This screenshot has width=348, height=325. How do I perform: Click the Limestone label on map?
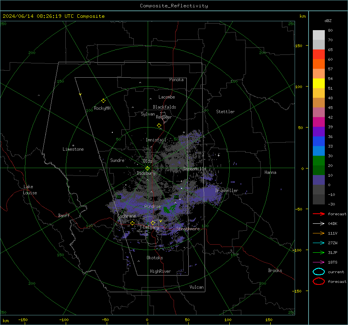73,149
